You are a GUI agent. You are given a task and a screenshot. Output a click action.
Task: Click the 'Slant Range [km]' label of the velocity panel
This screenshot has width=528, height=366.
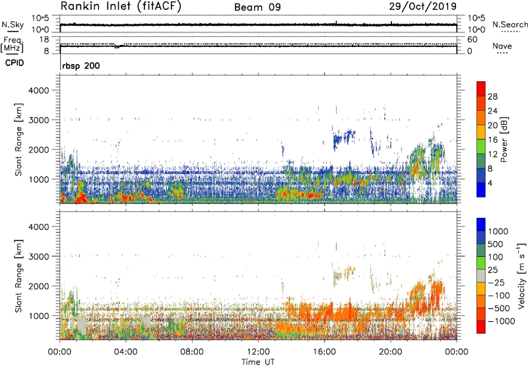point(18,276)
